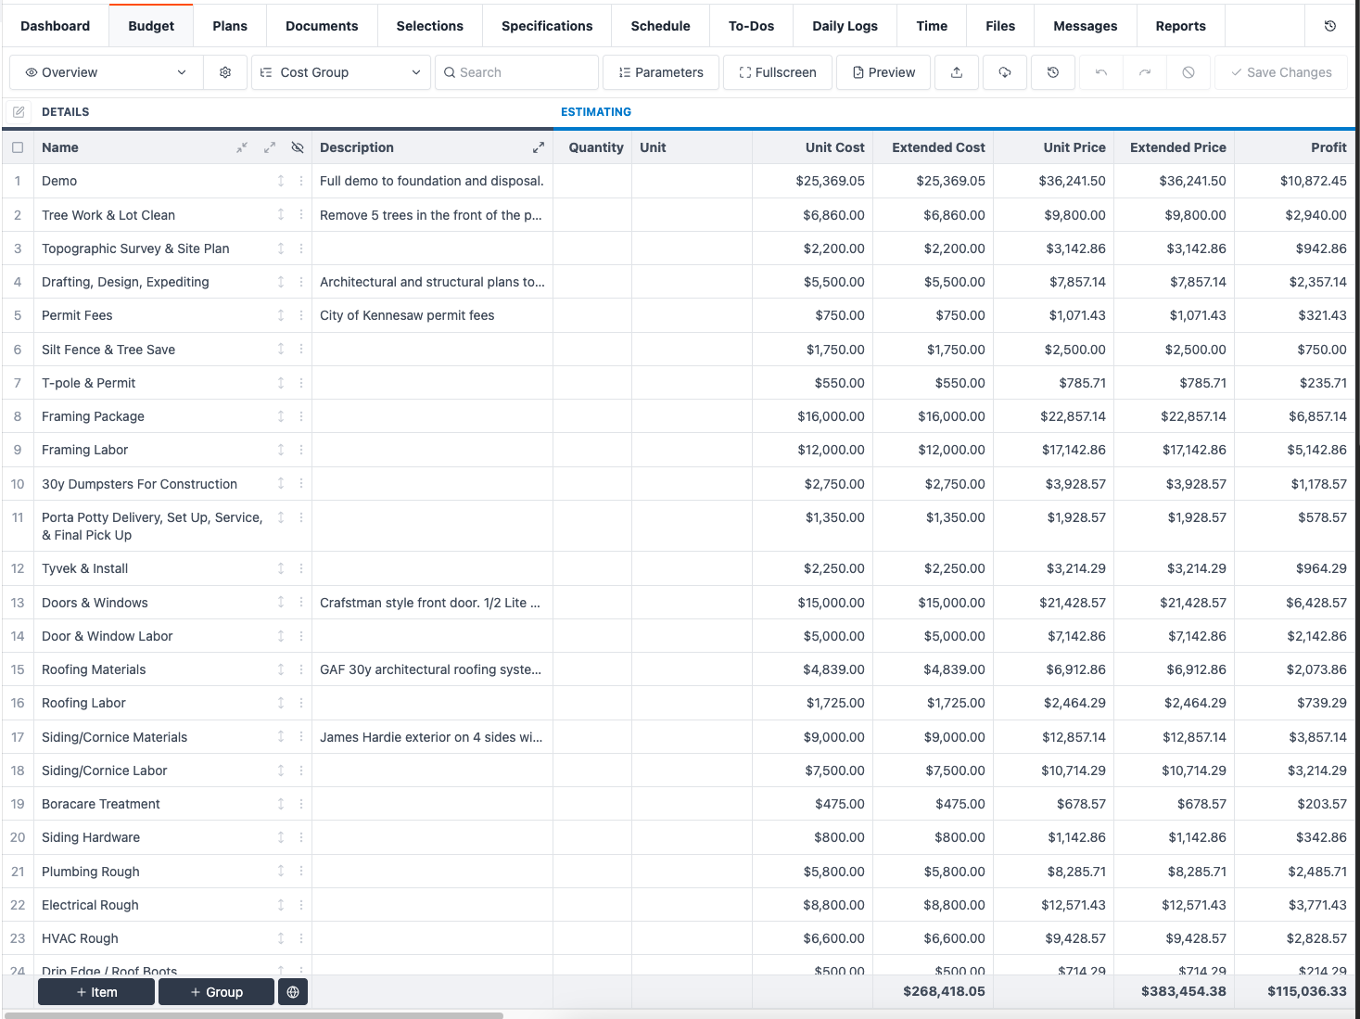Click the edit pencil icon beside DETAILS

point(19,112)
